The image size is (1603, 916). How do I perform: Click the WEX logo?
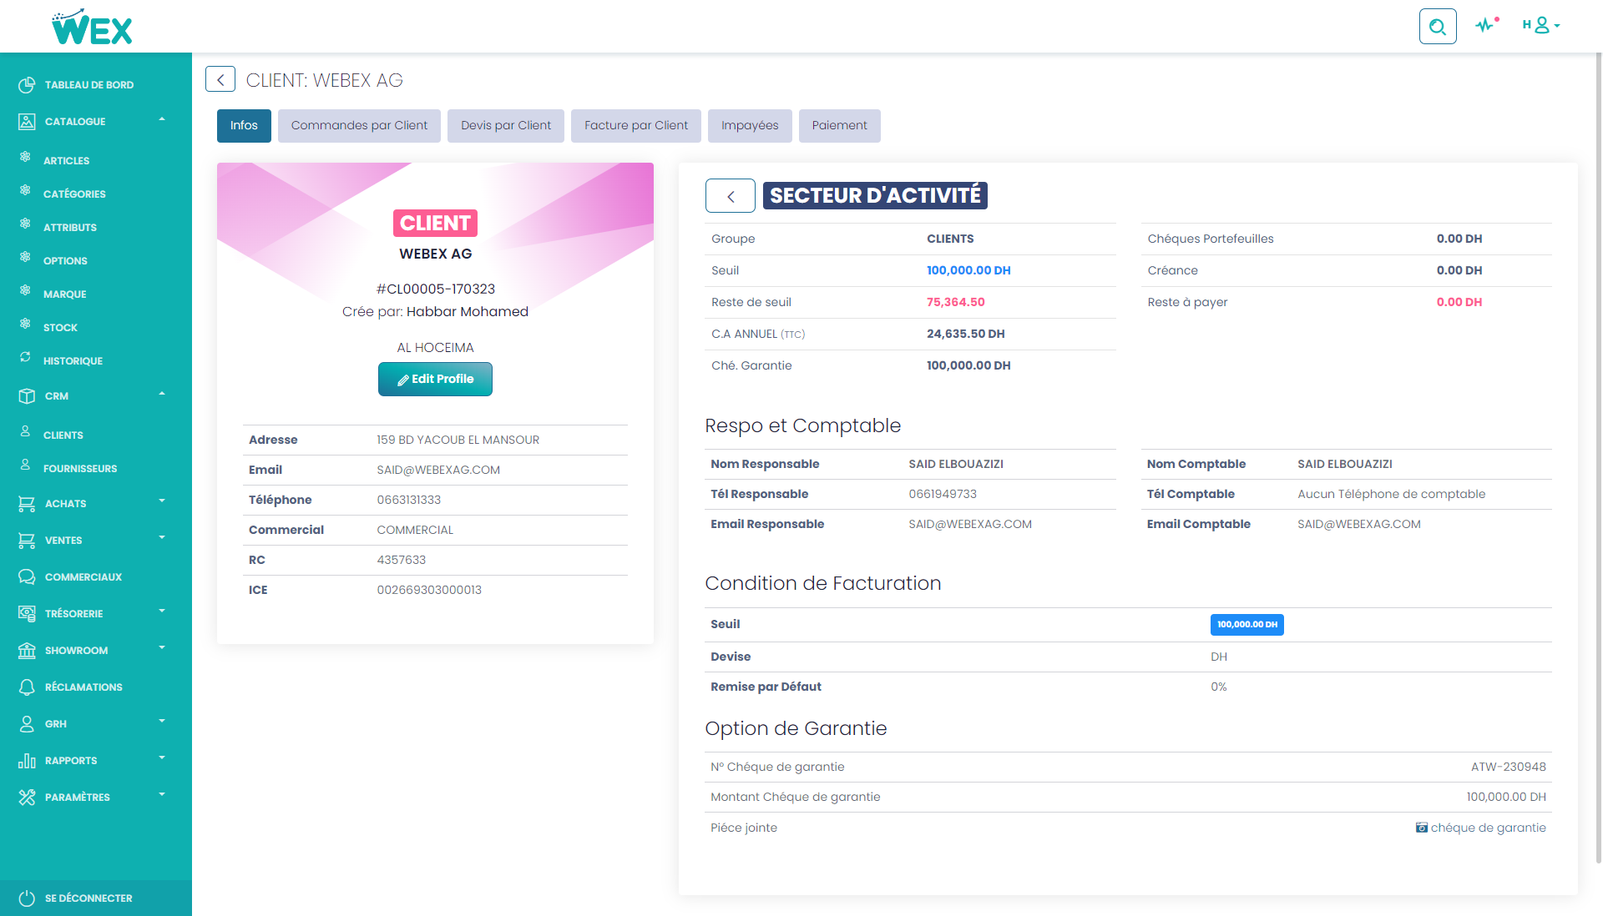[x=92, y=27]
